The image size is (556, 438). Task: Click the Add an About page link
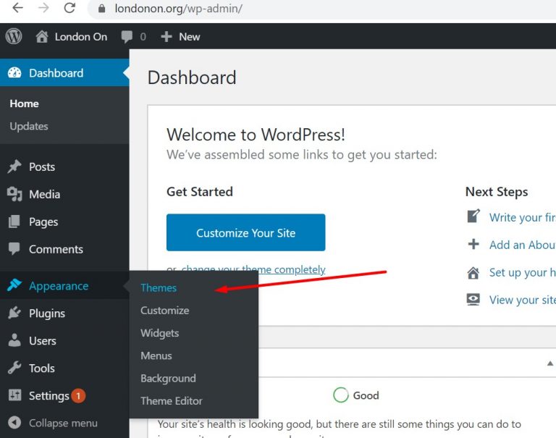coord(523,245)
